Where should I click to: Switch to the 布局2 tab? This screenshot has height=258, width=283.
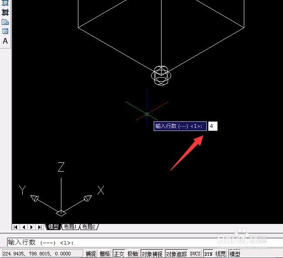89,227
